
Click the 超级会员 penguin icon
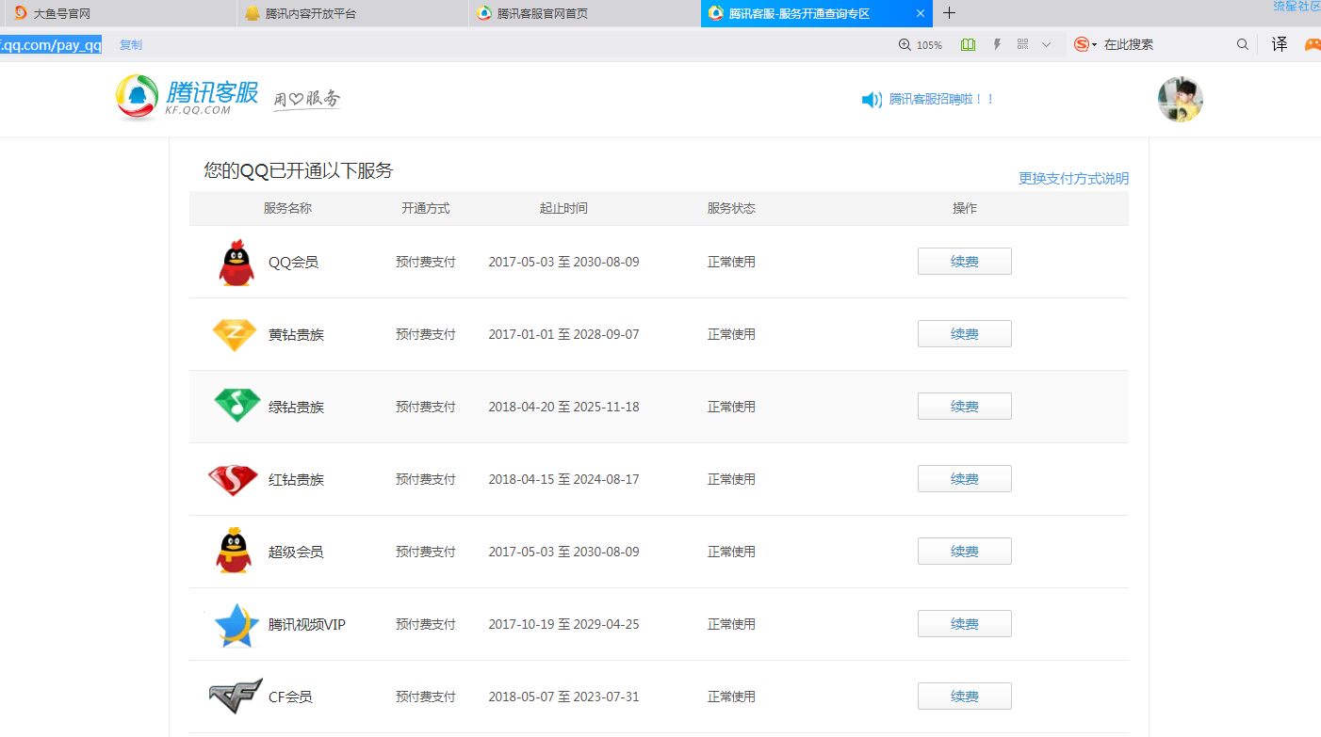click(233, 551)
